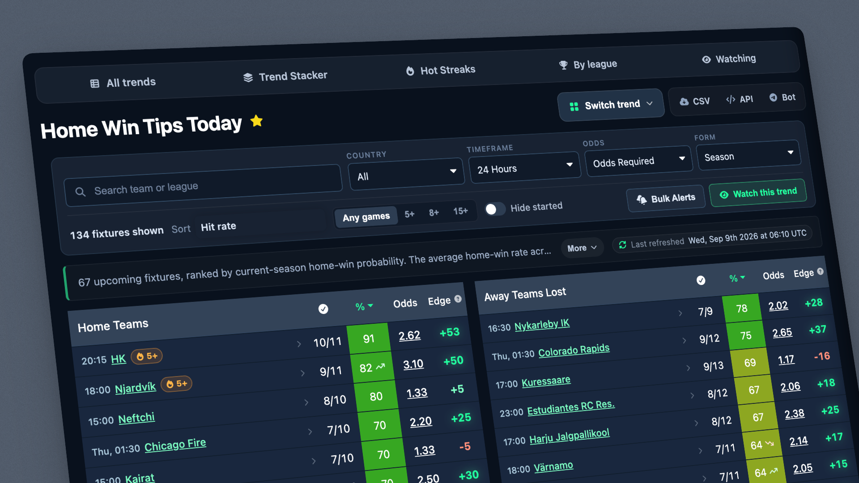Click the Trend Stacker layers icon
Screen dimensions: 859x483
(x=248, y=78)
